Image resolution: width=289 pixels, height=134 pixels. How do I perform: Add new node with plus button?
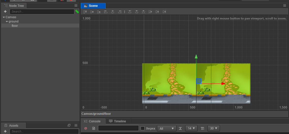(x=5, y=12)
